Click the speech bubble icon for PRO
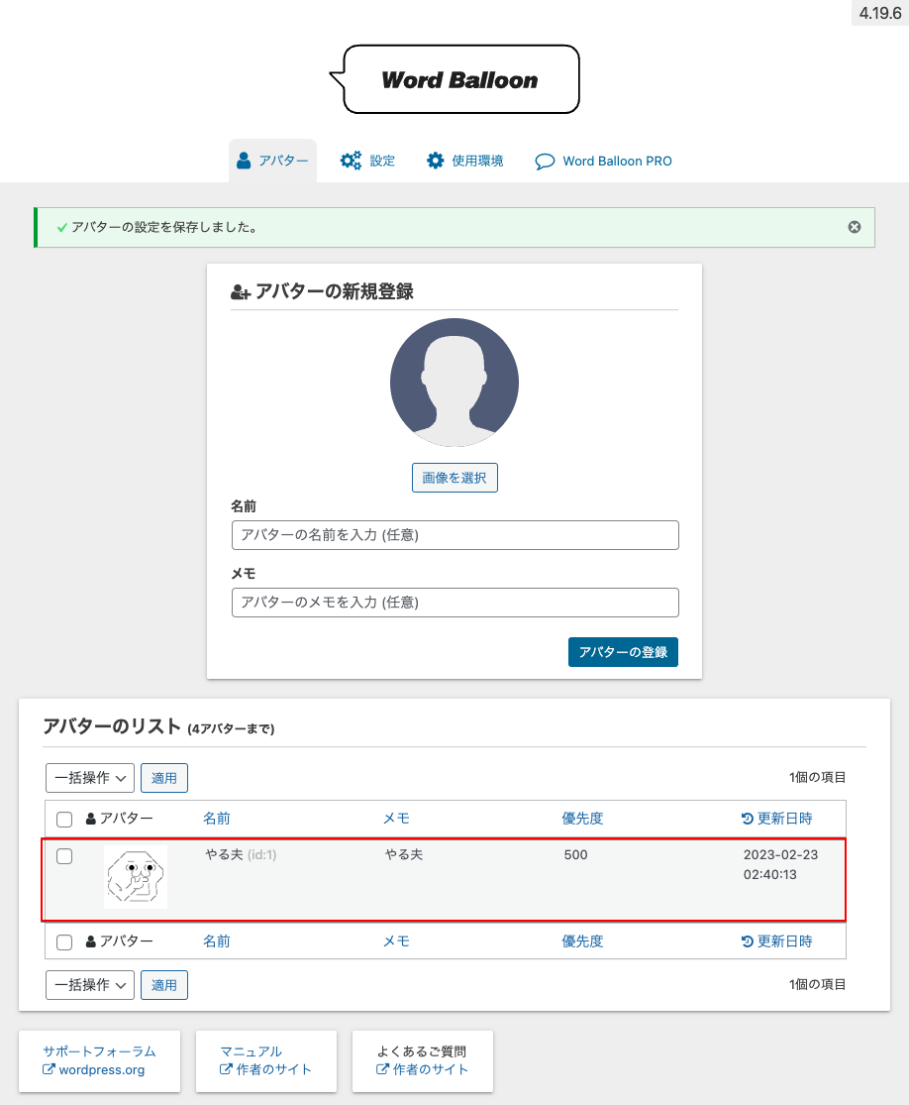Viewport: 909px width, 1105px height. [x=545, y=162]
